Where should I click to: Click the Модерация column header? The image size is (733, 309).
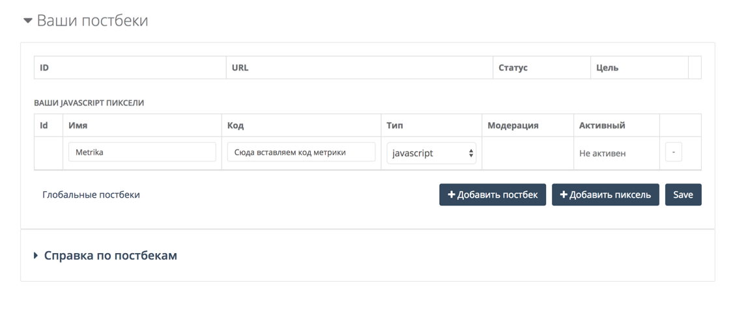[x=513, y=126]
